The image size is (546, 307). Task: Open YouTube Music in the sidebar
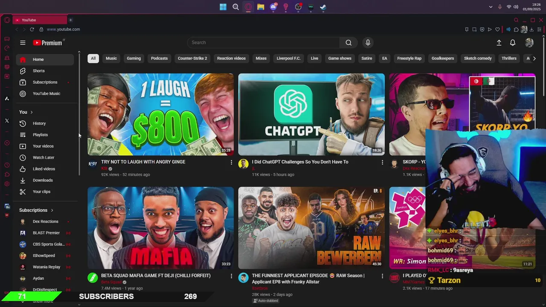click(x=45, y=93)
